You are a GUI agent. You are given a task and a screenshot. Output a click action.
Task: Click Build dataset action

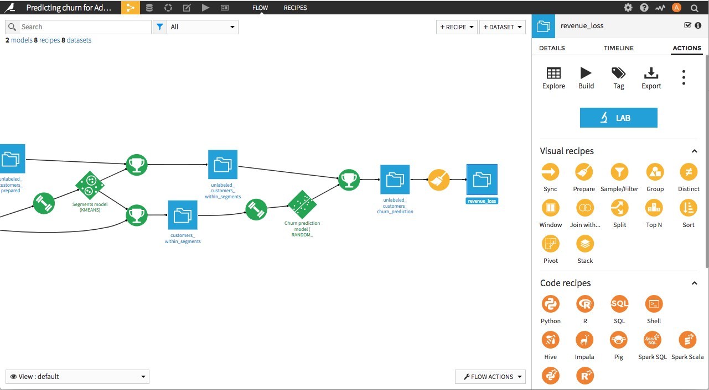[586, 78]
